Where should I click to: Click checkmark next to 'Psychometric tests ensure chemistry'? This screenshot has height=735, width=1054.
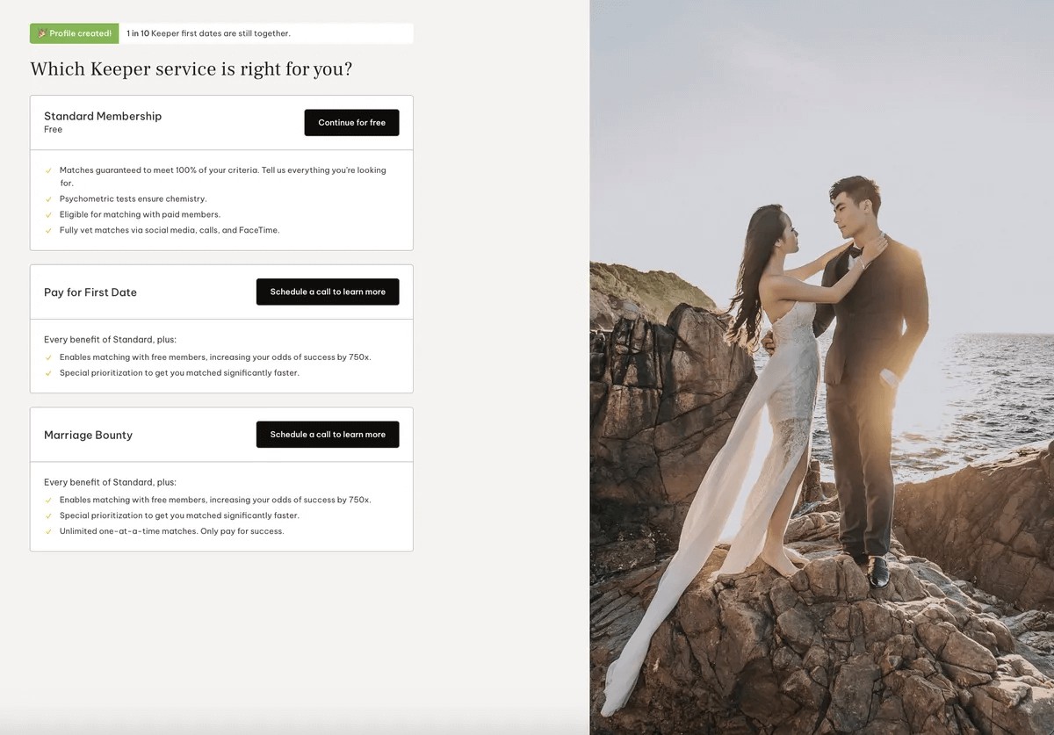pyautogui.click(x=49, y=199)
